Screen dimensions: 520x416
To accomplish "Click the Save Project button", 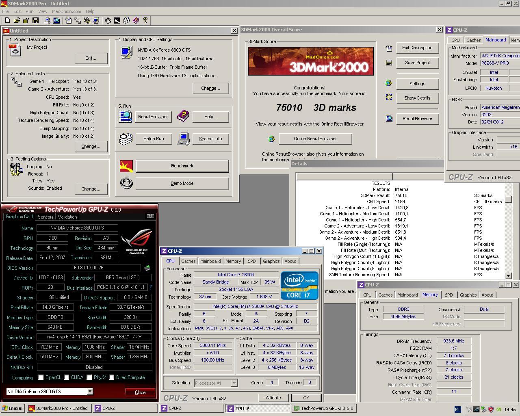I will pos(417,63).
